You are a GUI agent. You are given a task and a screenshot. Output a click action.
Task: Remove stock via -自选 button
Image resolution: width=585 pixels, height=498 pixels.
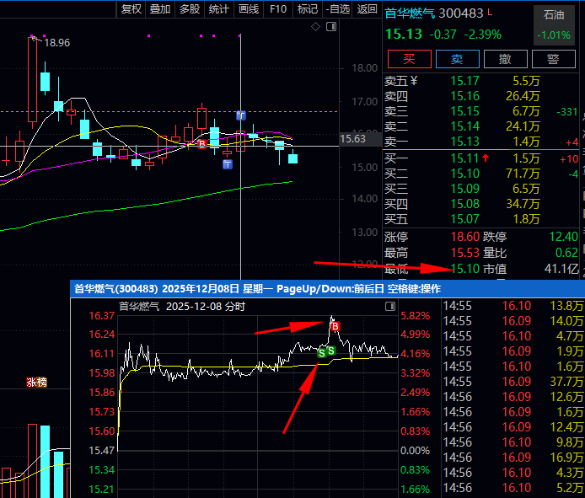338,9
